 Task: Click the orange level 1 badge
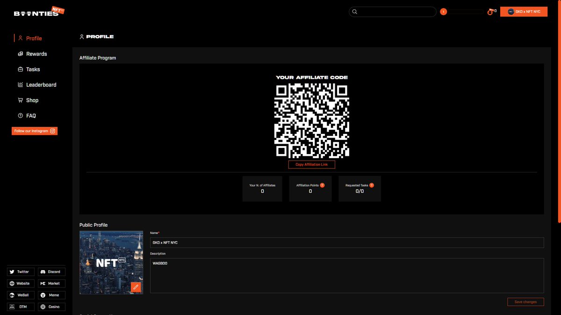444,12
